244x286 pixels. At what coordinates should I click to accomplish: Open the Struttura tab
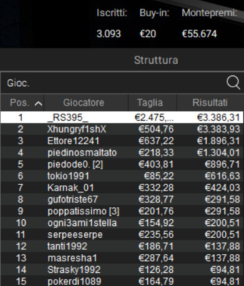(x=156, y=61)
